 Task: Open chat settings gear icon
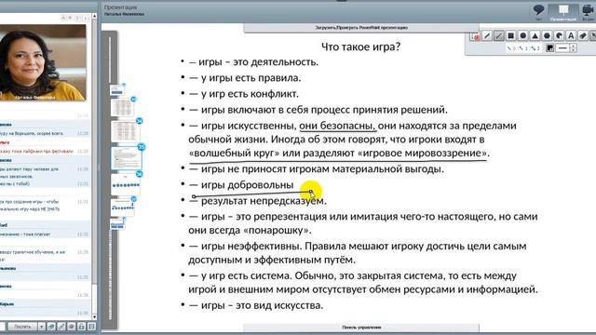tap(71, 327)
